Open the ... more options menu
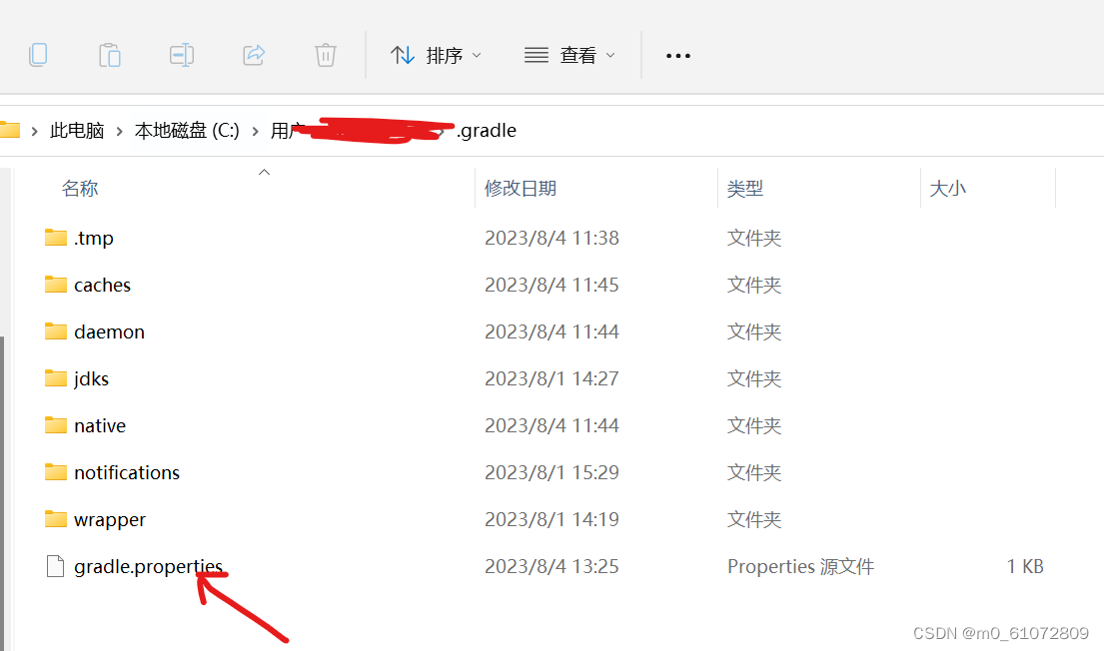This screenshot has width=1104, height=651. (x=677, y=55)
